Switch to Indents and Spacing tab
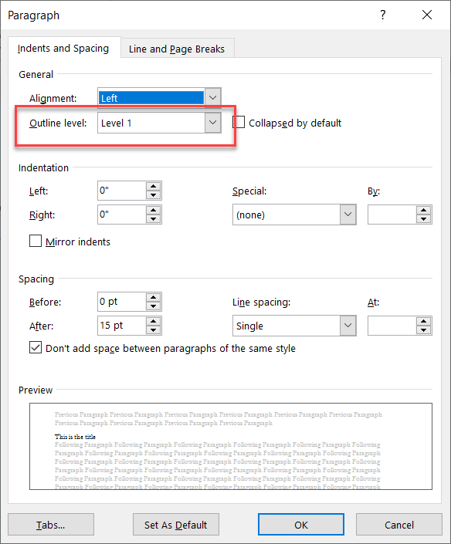The width and height of the screenshot is (451, 544). [63, 48]
